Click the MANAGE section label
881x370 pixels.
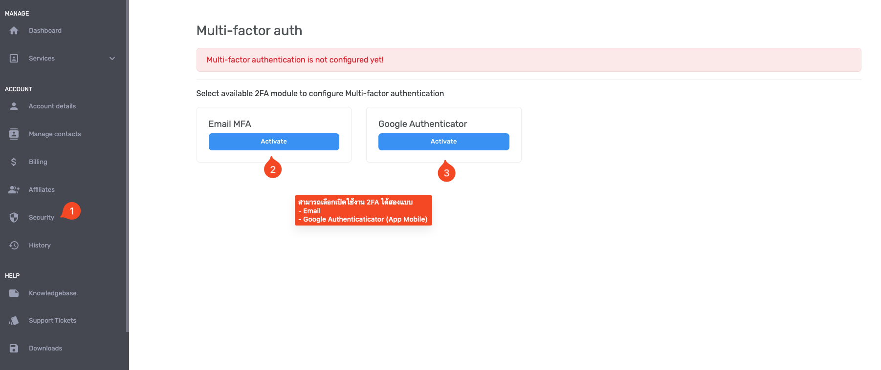[x=17, y=14]
